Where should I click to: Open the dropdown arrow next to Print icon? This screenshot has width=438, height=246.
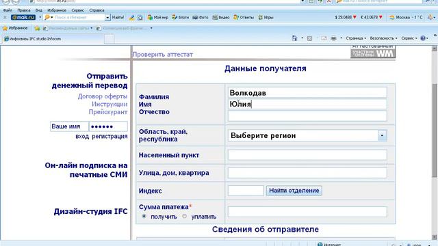[341, 38]
